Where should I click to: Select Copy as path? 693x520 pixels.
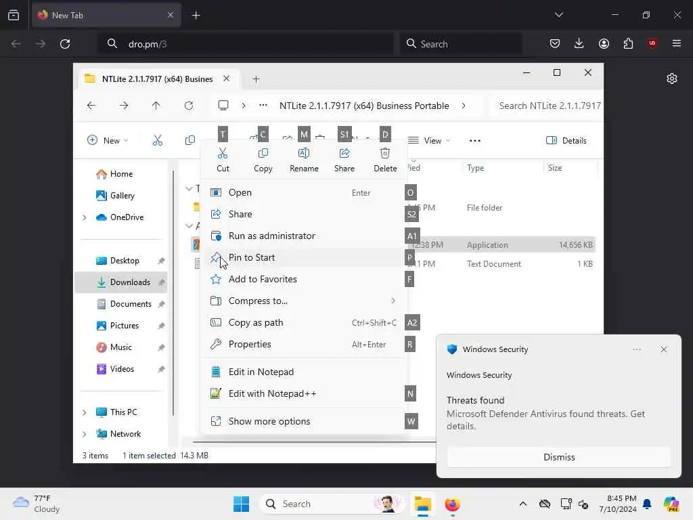coord(304,322)
